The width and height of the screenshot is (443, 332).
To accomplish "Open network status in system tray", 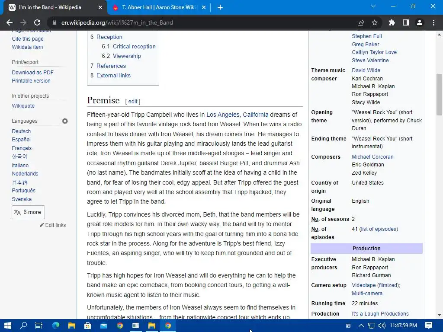I will tap(372, 326).
